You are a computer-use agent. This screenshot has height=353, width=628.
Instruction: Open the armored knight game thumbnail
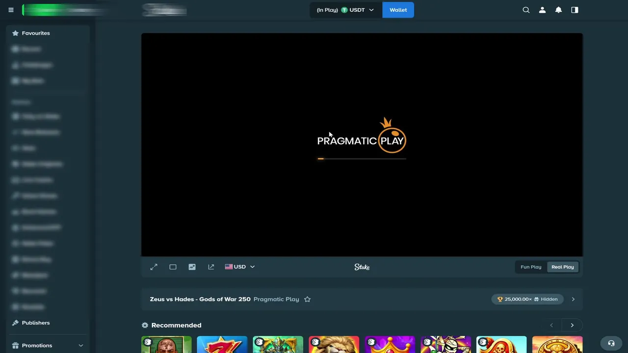click(278, 345)
